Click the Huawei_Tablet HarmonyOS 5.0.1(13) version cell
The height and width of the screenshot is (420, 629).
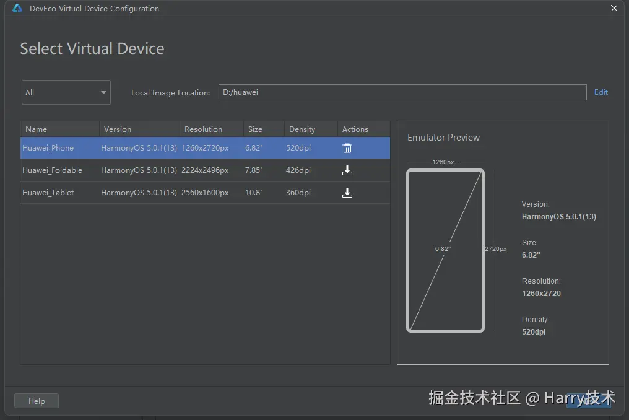(x=139, y=192)
